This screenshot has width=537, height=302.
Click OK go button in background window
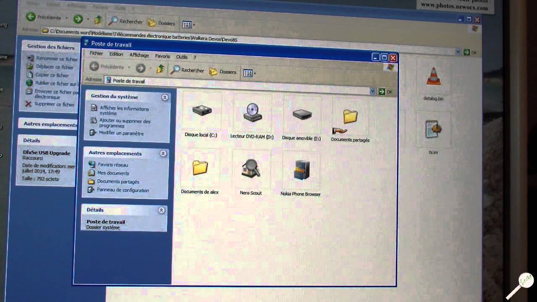470,52
